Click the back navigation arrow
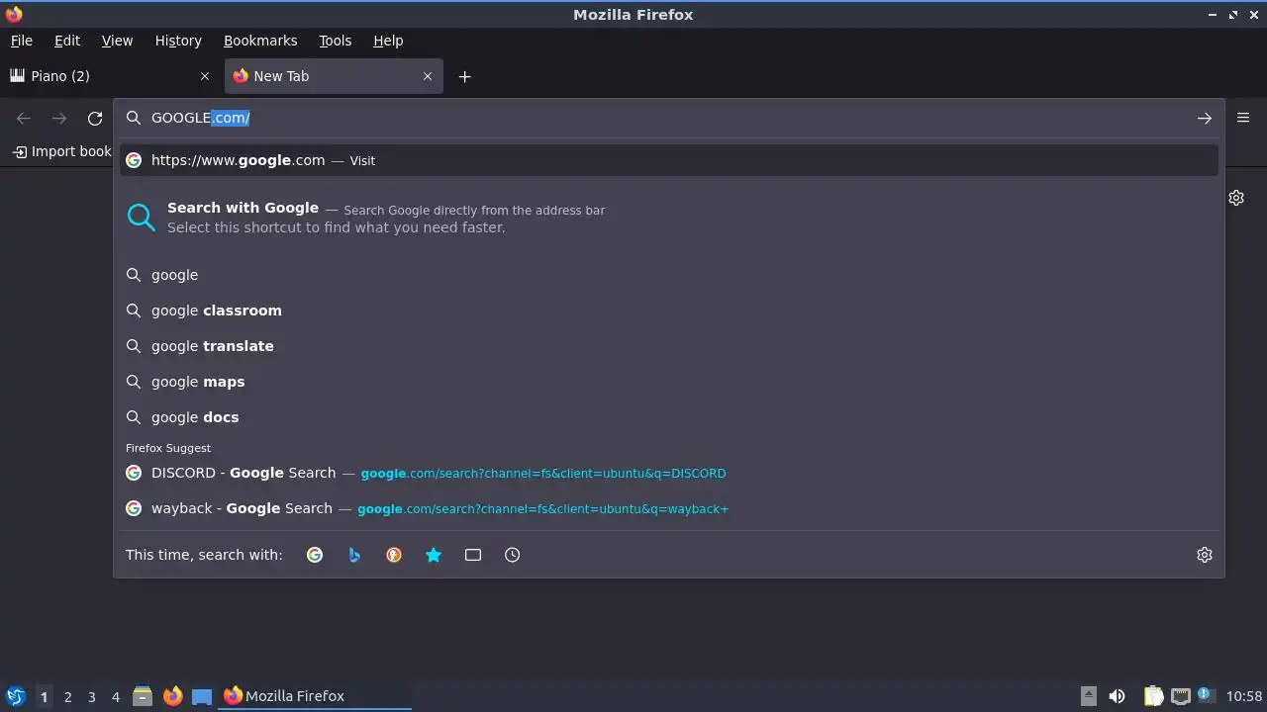 point(24,119)
